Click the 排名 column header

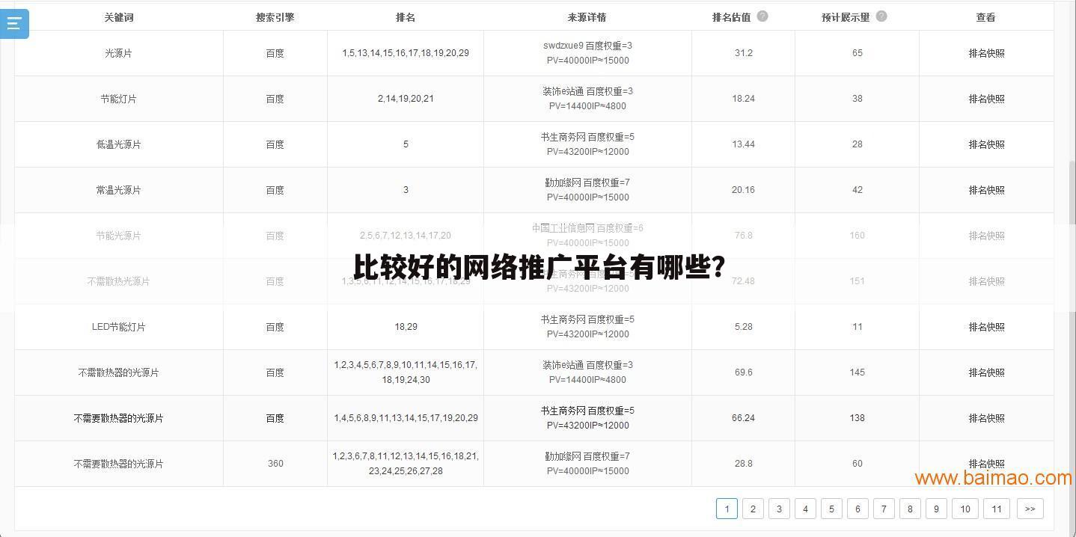click(x=406, y=16)
